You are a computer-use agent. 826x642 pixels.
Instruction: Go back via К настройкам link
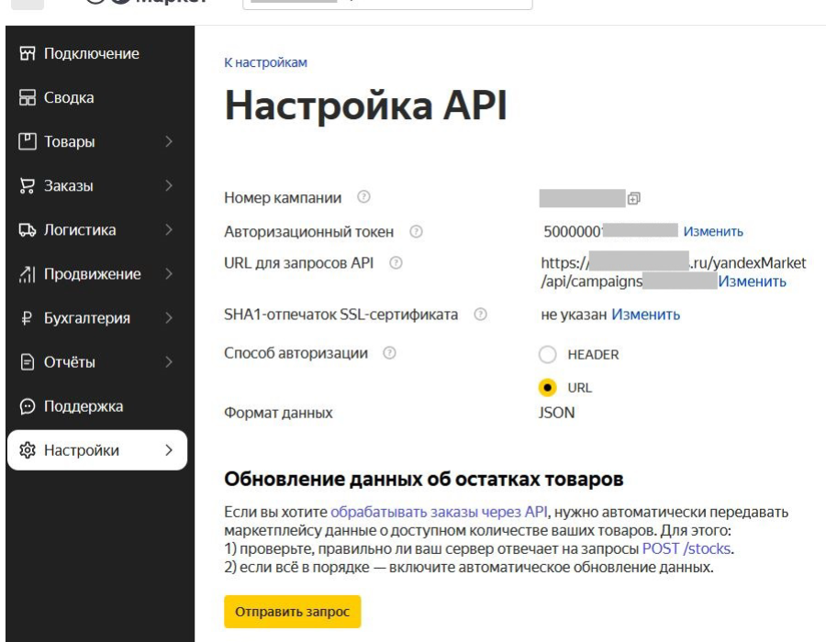pos(265,62)
